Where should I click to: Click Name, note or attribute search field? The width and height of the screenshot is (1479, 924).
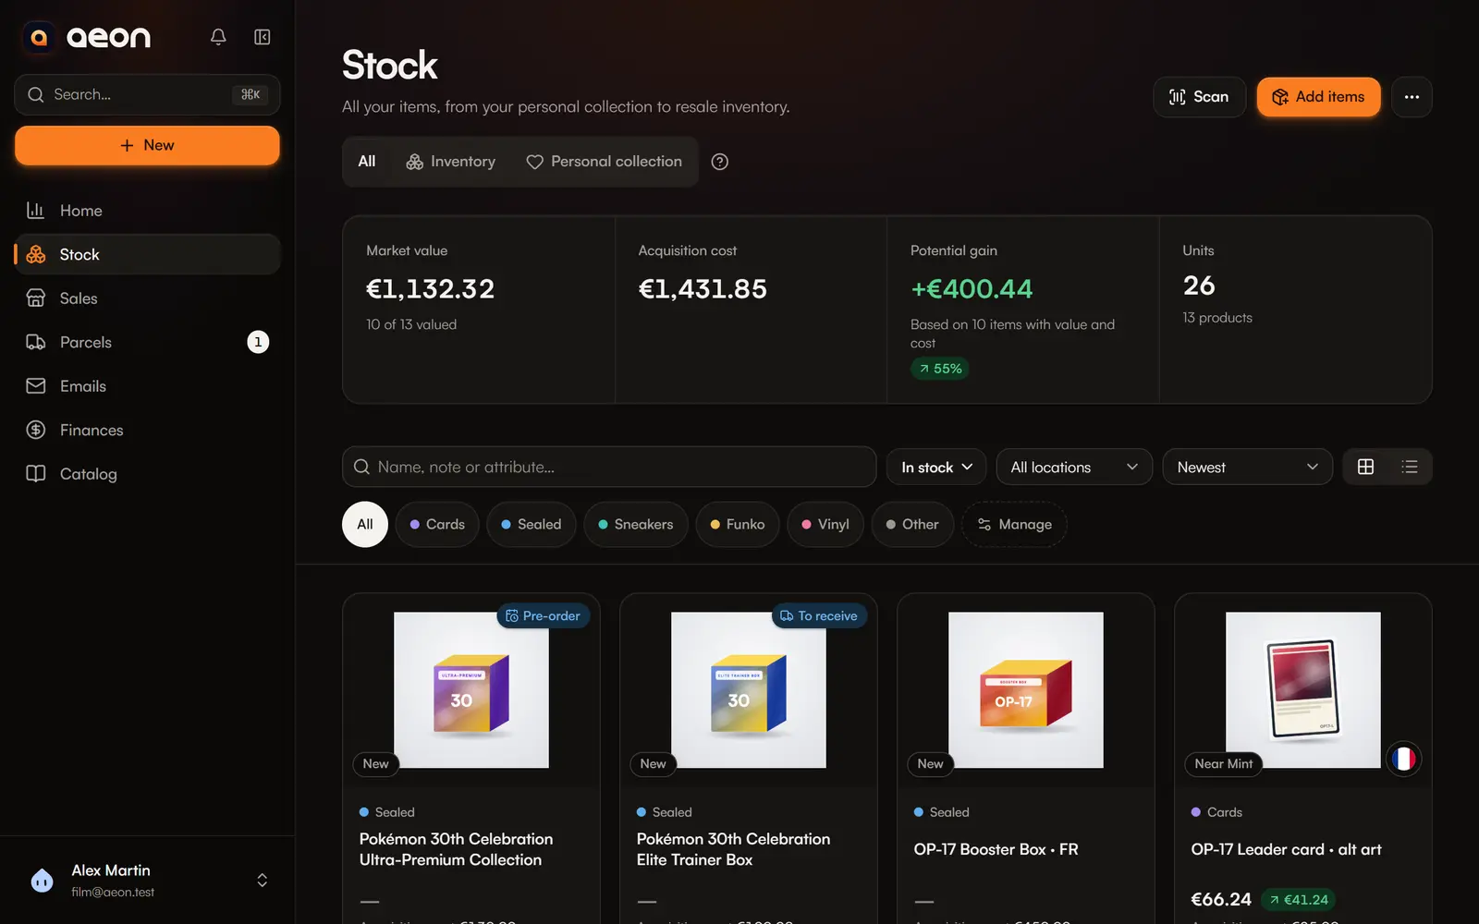(x=609, y=467)
